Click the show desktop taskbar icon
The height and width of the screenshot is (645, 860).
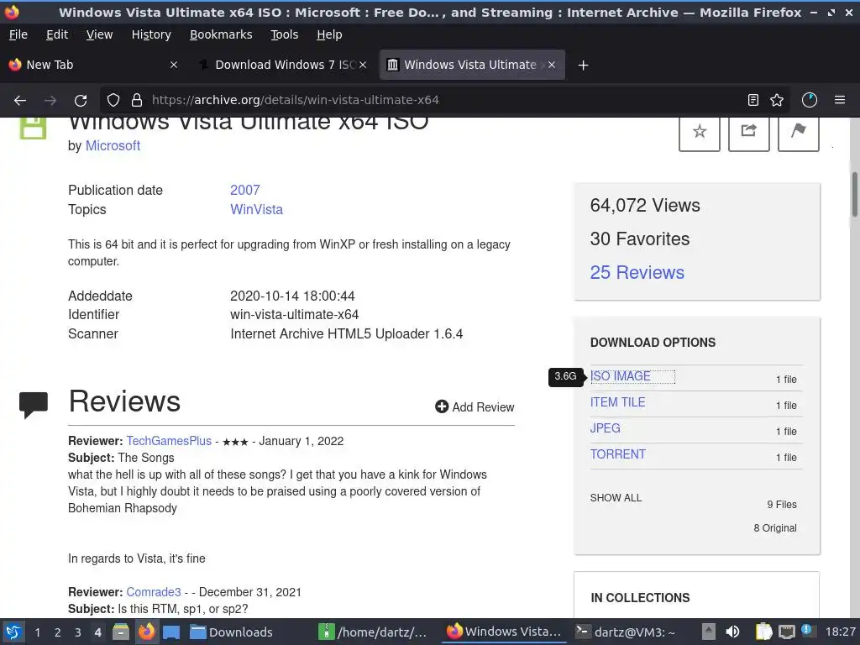[x=171, y=632]
